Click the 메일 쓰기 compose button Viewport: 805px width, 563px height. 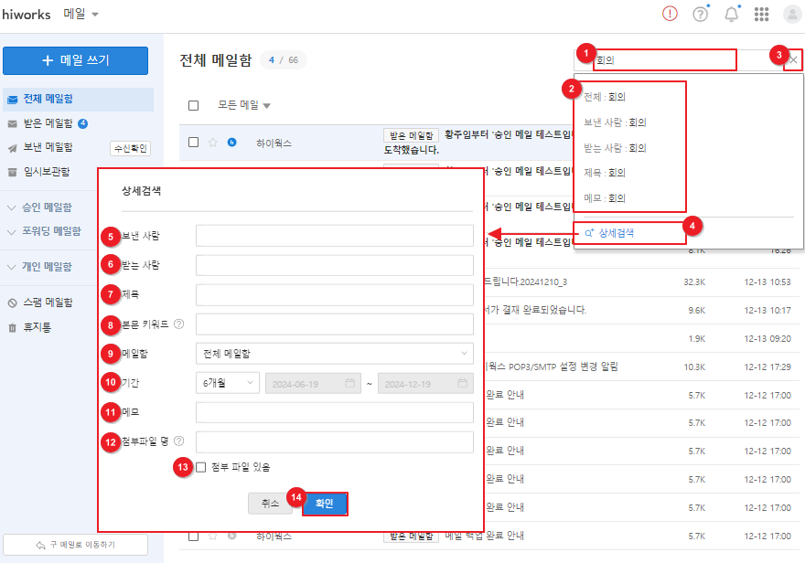(75, 60)
